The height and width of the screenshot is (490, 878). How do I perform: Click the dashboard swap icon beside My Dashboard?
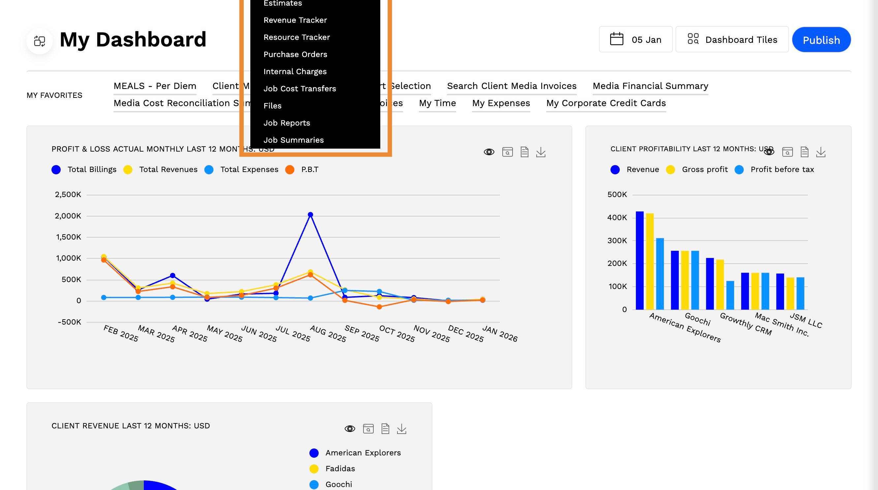[40, 41]
